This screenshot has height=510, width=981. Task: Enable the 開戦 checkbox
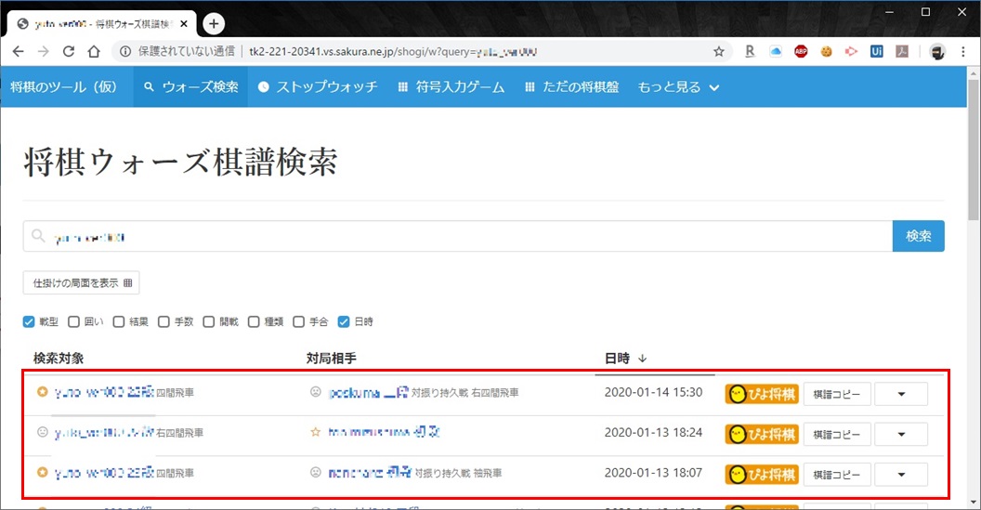209,321
